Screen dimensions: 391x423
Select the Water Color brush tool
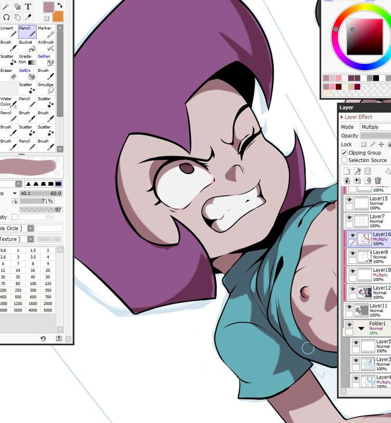(8, 102)
